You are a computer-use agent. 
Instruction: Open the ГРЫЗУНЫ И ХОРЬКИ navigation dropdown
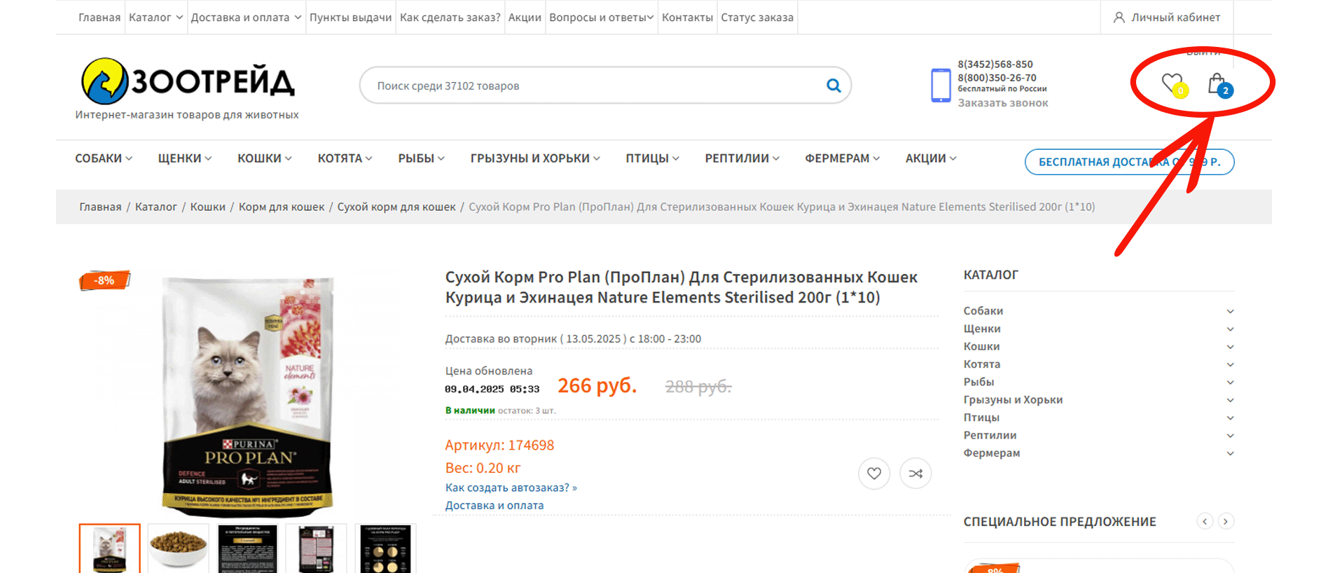[534, 158]
